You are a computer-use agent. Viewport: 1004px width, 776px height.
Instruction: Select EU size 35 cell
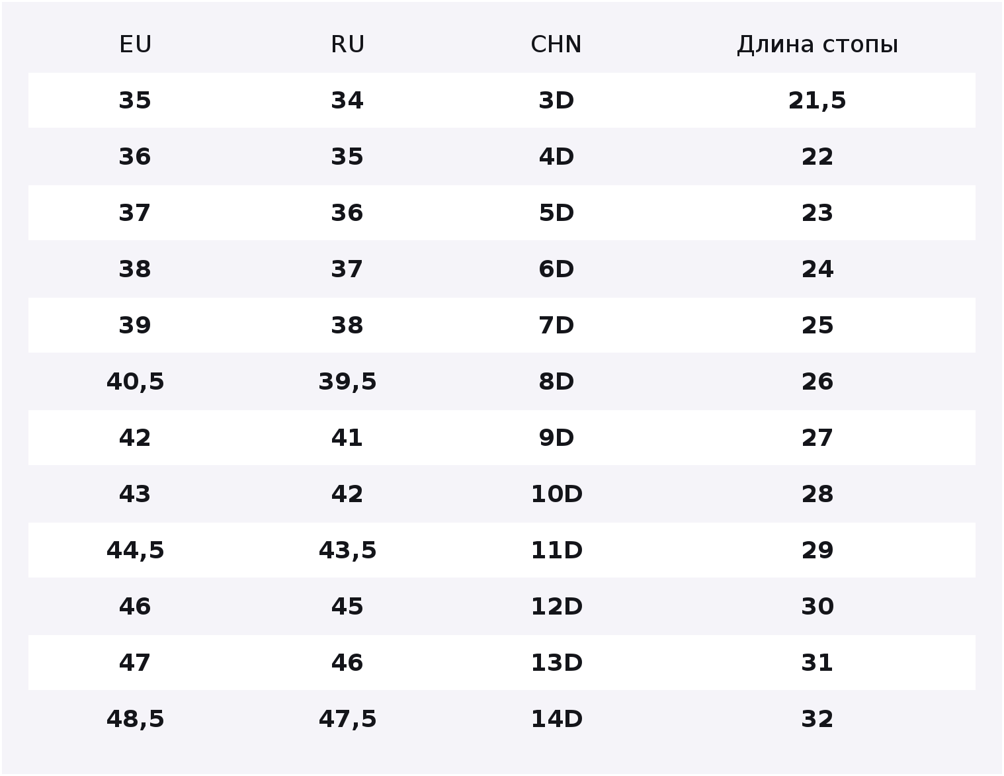pos(135,101)
